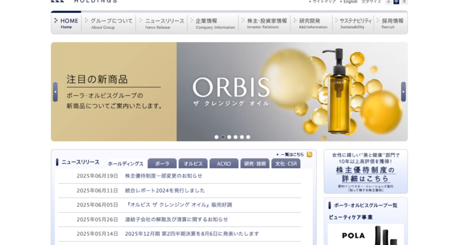Screen dimensions: 468x245
Task: View the 文化・CSR news tab
Action: tap(286, 163)
